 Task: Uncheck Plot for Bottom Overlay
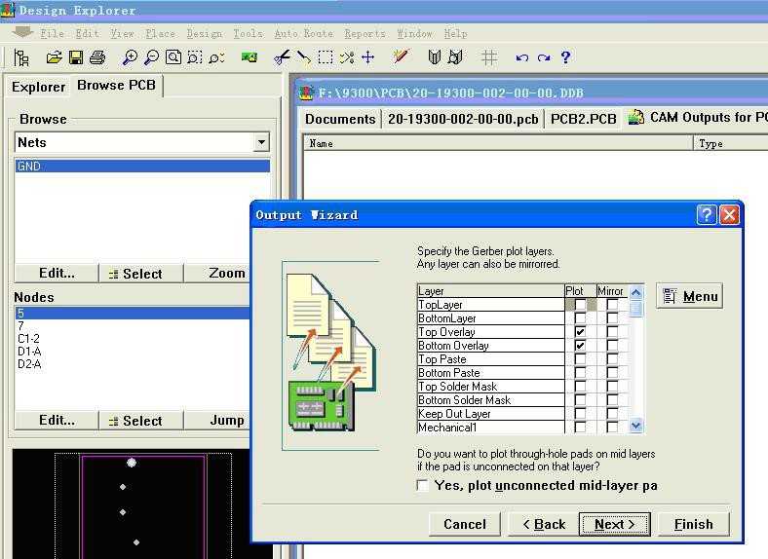(x=580, y=346)
